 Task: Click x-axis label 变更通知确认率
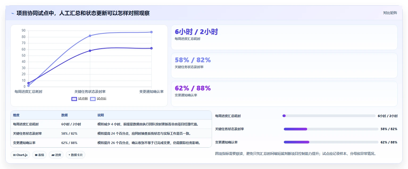pos(151,92)
